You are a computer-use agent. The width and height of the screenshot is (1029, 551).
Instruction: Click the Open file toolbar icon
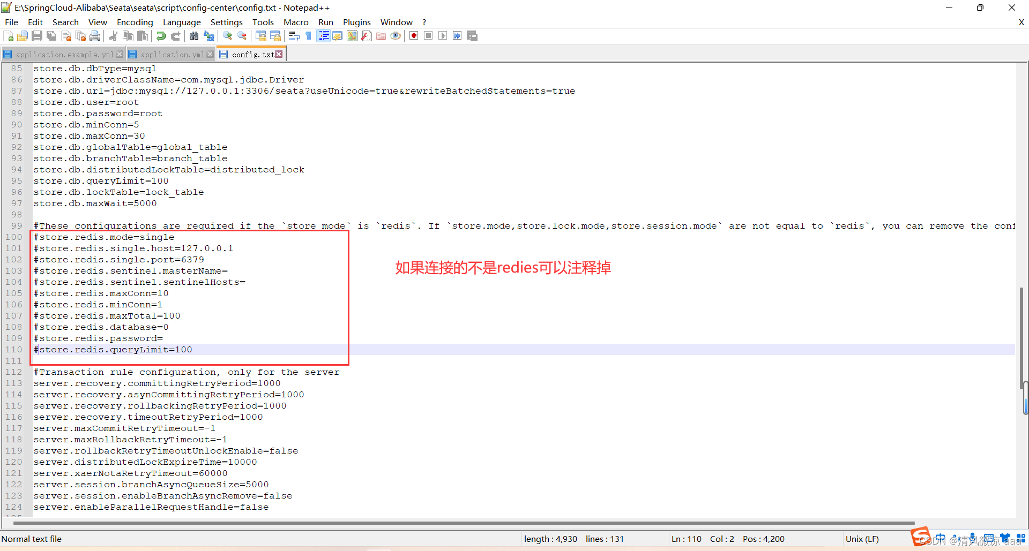[x=23, y=36]
